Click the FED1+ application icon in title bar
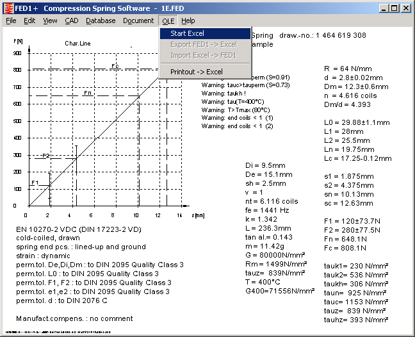Image resolution: width=415 pixels, height=337 pixels. [x=9, y=8]
